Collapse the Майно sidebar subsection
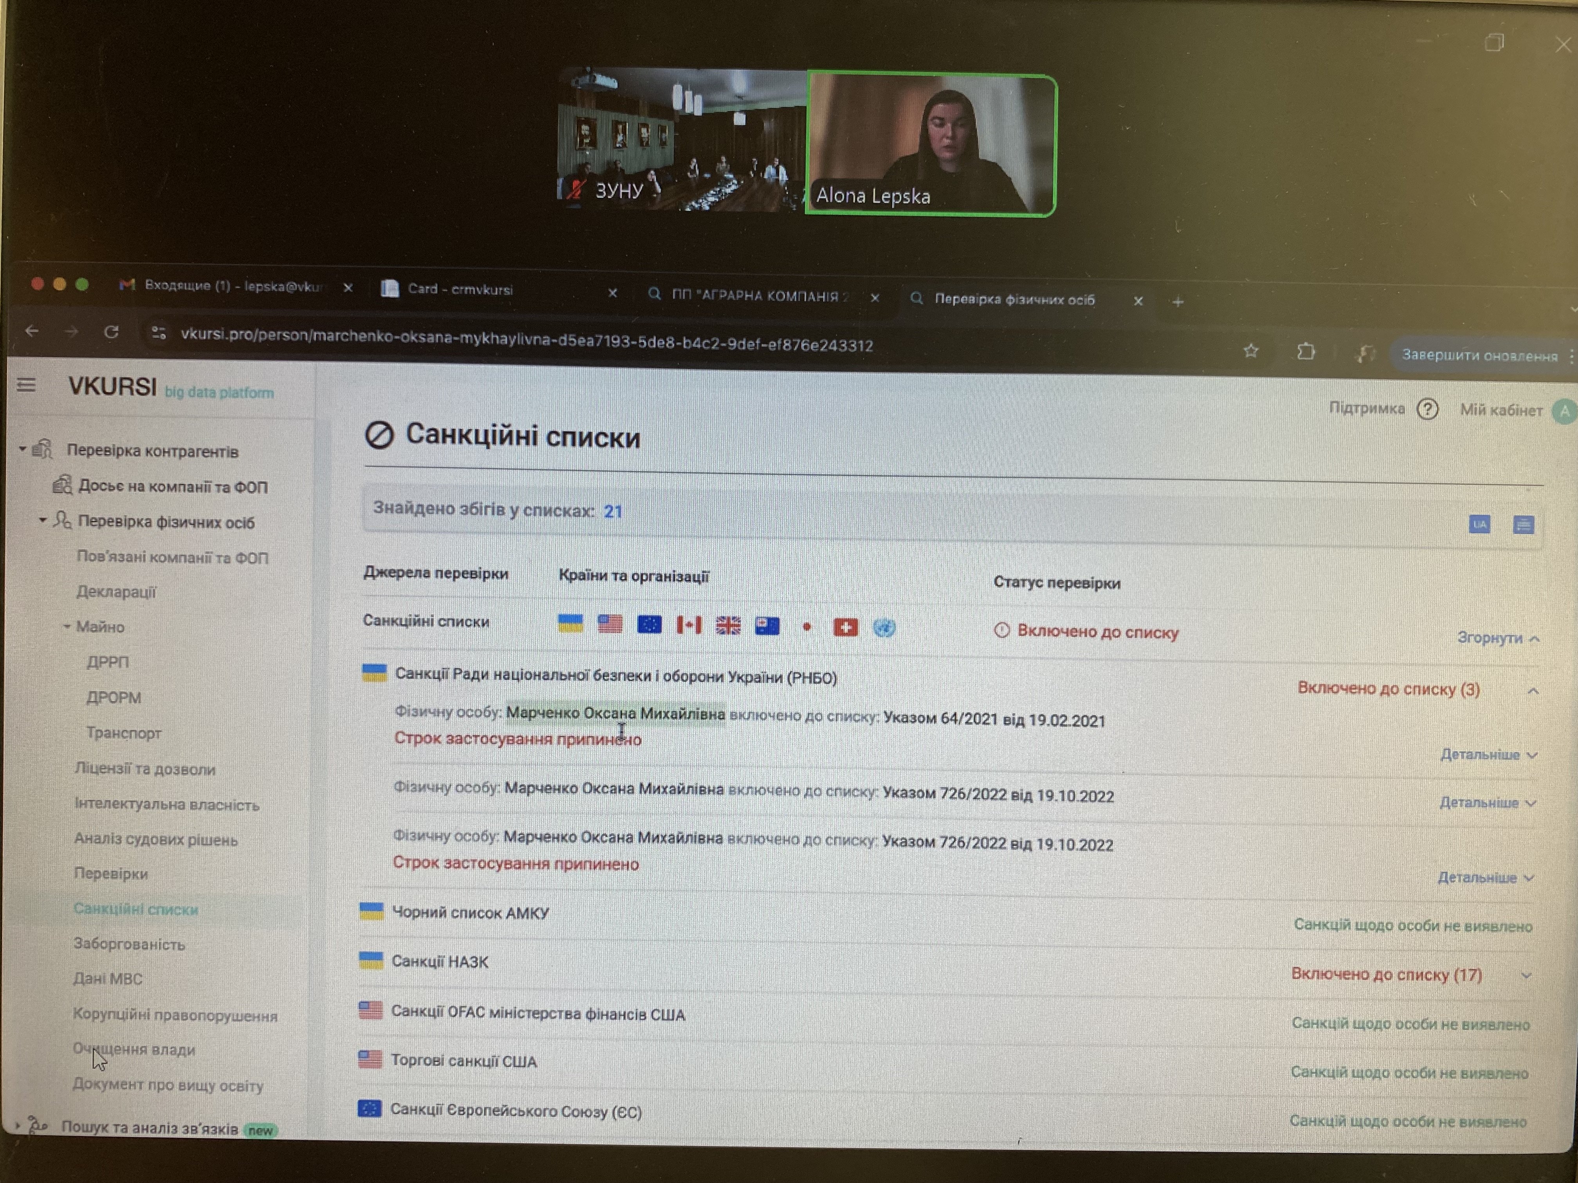Image resolution: width=1578 pixels, height=1183 pixels. pos(67,626)
